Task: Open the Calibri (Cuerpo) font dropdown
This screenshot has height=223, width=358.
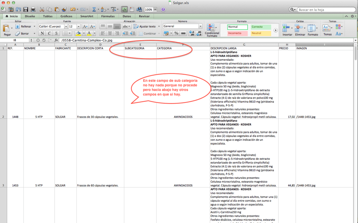Action: tap(66, 26)
